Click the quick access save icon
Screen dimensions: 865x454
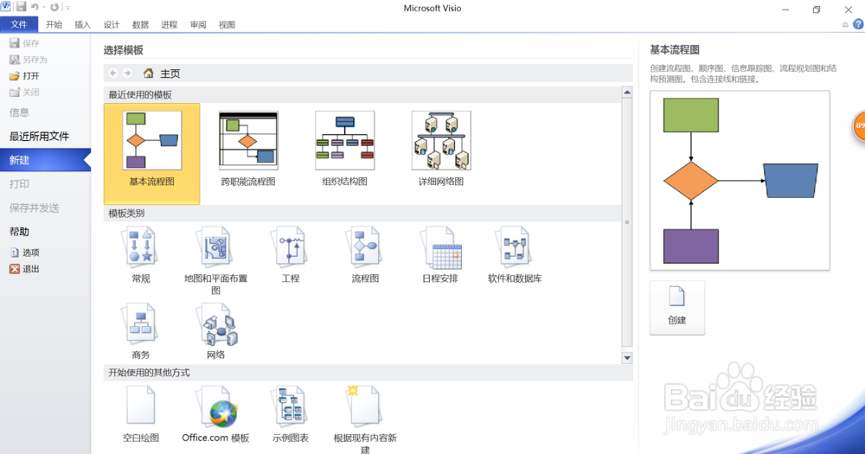tap(21, 7)
